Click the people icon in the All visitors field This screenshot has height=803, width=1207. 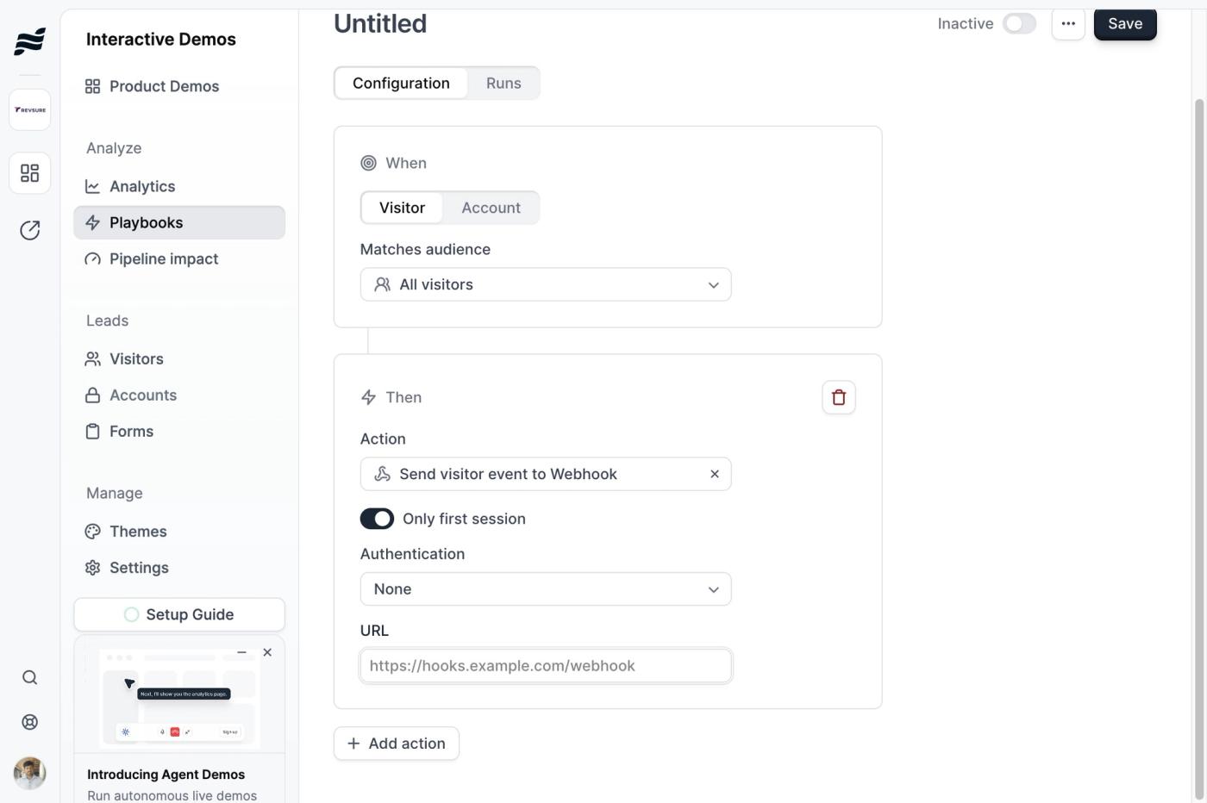[382, 284]
